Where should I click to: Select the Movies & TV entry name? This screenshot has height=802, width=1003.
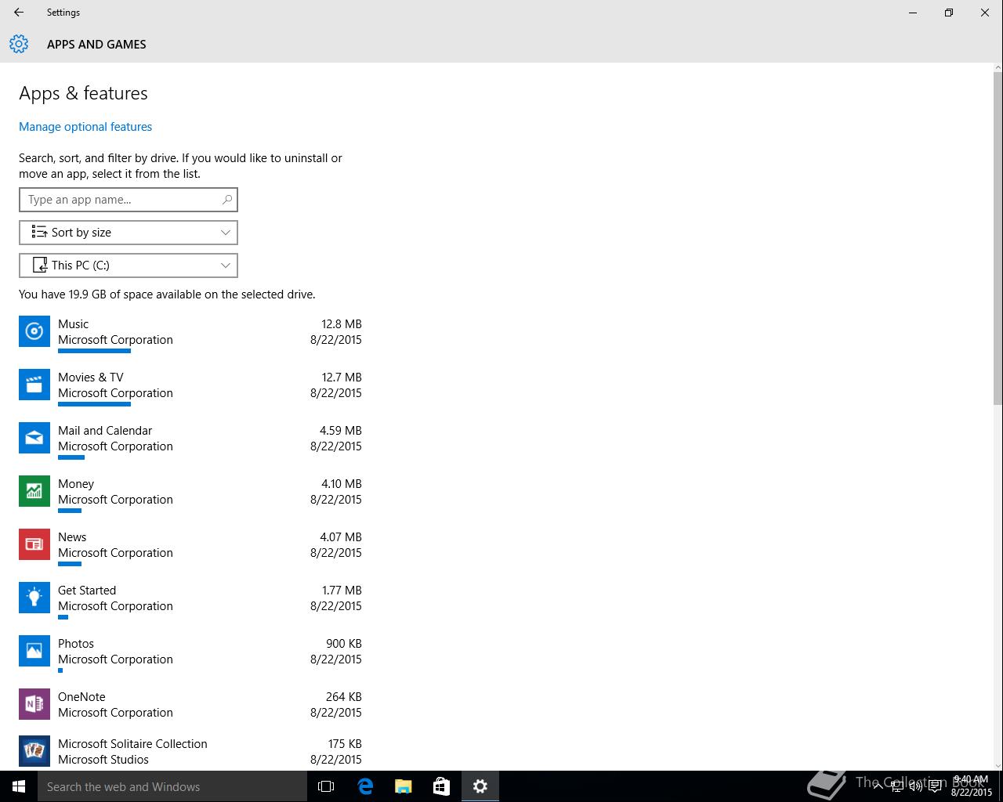(x=91, y=378)
